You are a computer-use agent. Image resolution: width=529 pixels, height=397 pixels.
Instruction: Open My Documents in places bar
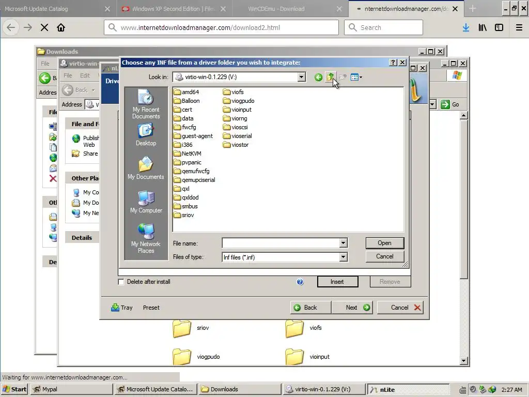click(x=146, y=168)
